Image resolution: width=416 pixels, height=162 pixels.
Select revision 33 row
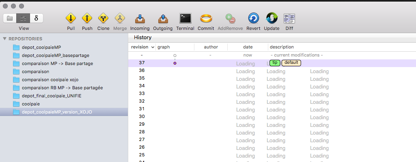[272, 94]
